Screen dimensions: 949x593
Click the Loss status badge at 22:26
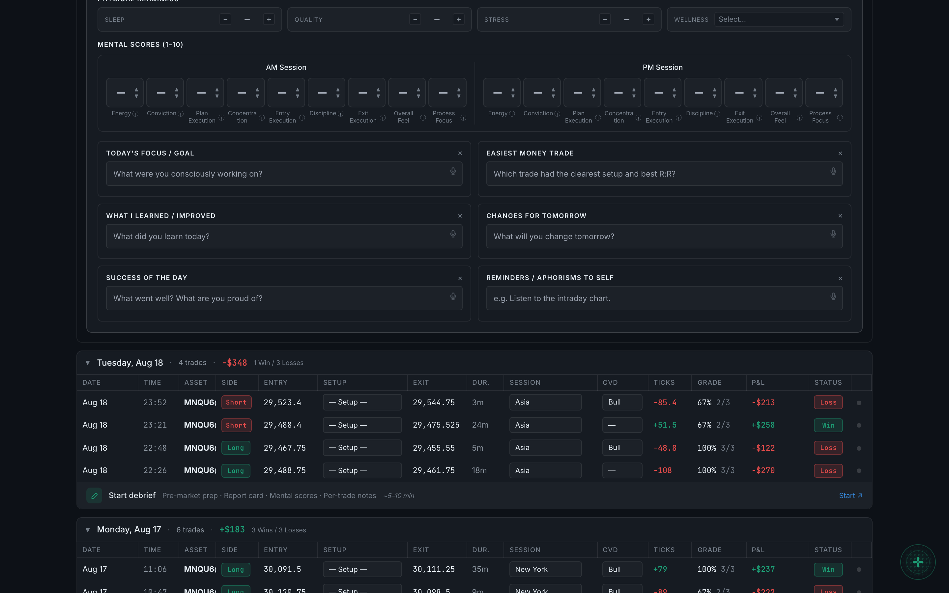point(828,471)
